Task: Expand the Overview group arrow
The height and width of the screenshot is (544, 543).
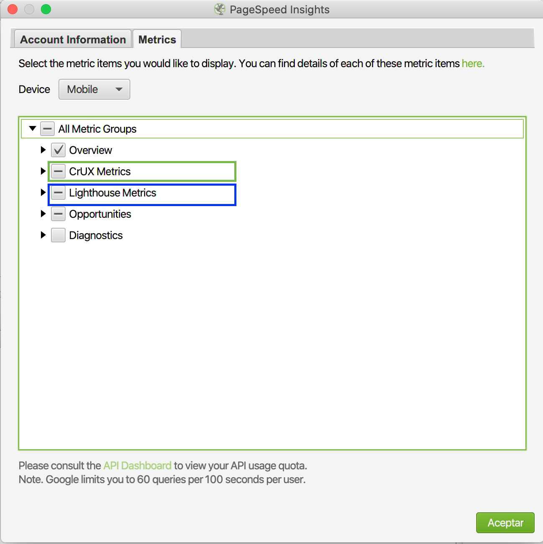Action: pos(43,150)
